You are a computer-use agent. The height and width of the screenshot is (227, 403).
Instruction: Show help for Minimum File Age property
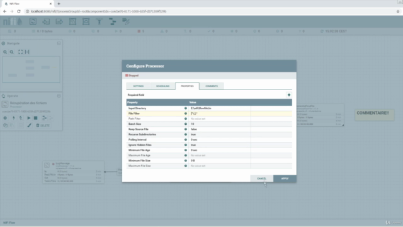point(186,150)
